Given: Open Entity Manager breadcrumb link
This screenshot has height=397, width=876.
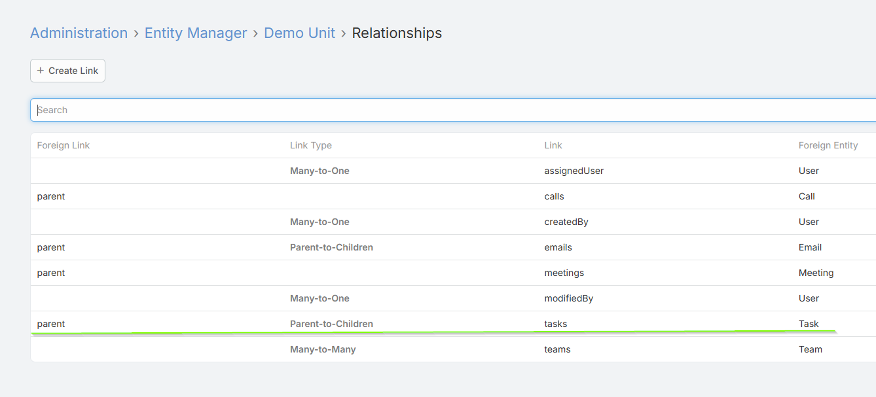Looking at the screenshot, I should (196, 33).
